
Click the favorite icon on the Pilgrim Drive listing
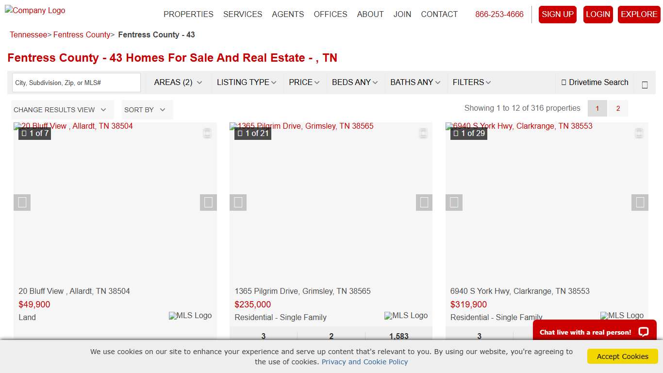pyautogui.click(x=423, y=133)
